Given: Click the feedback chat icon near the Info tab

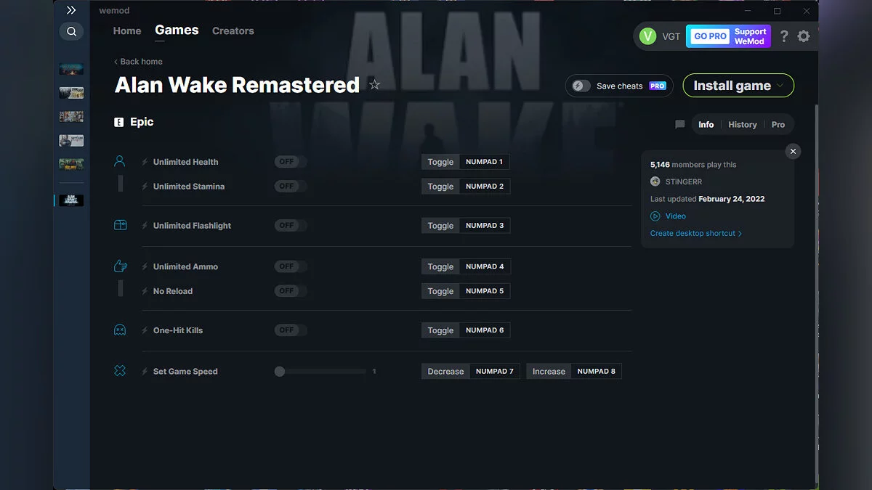Looking at the screenshot, I should tap(679, 124).
